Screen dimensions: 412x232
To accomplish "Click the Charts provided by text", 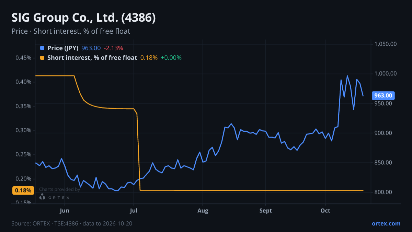I will tap(60, 189).
